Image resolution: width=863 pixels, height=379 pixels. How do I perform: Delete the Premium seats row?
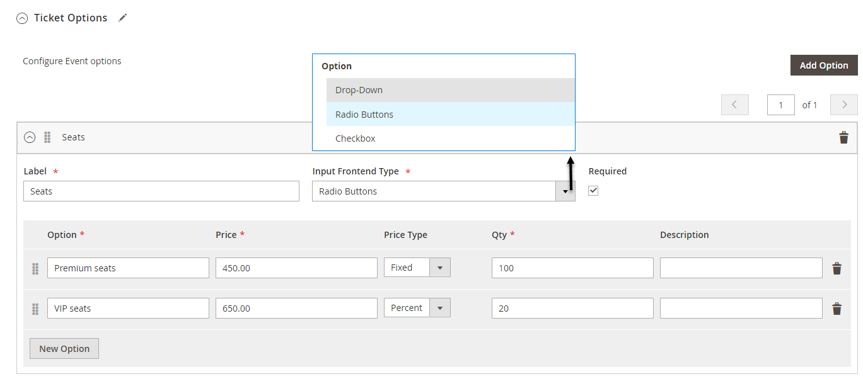click(837, 269)
